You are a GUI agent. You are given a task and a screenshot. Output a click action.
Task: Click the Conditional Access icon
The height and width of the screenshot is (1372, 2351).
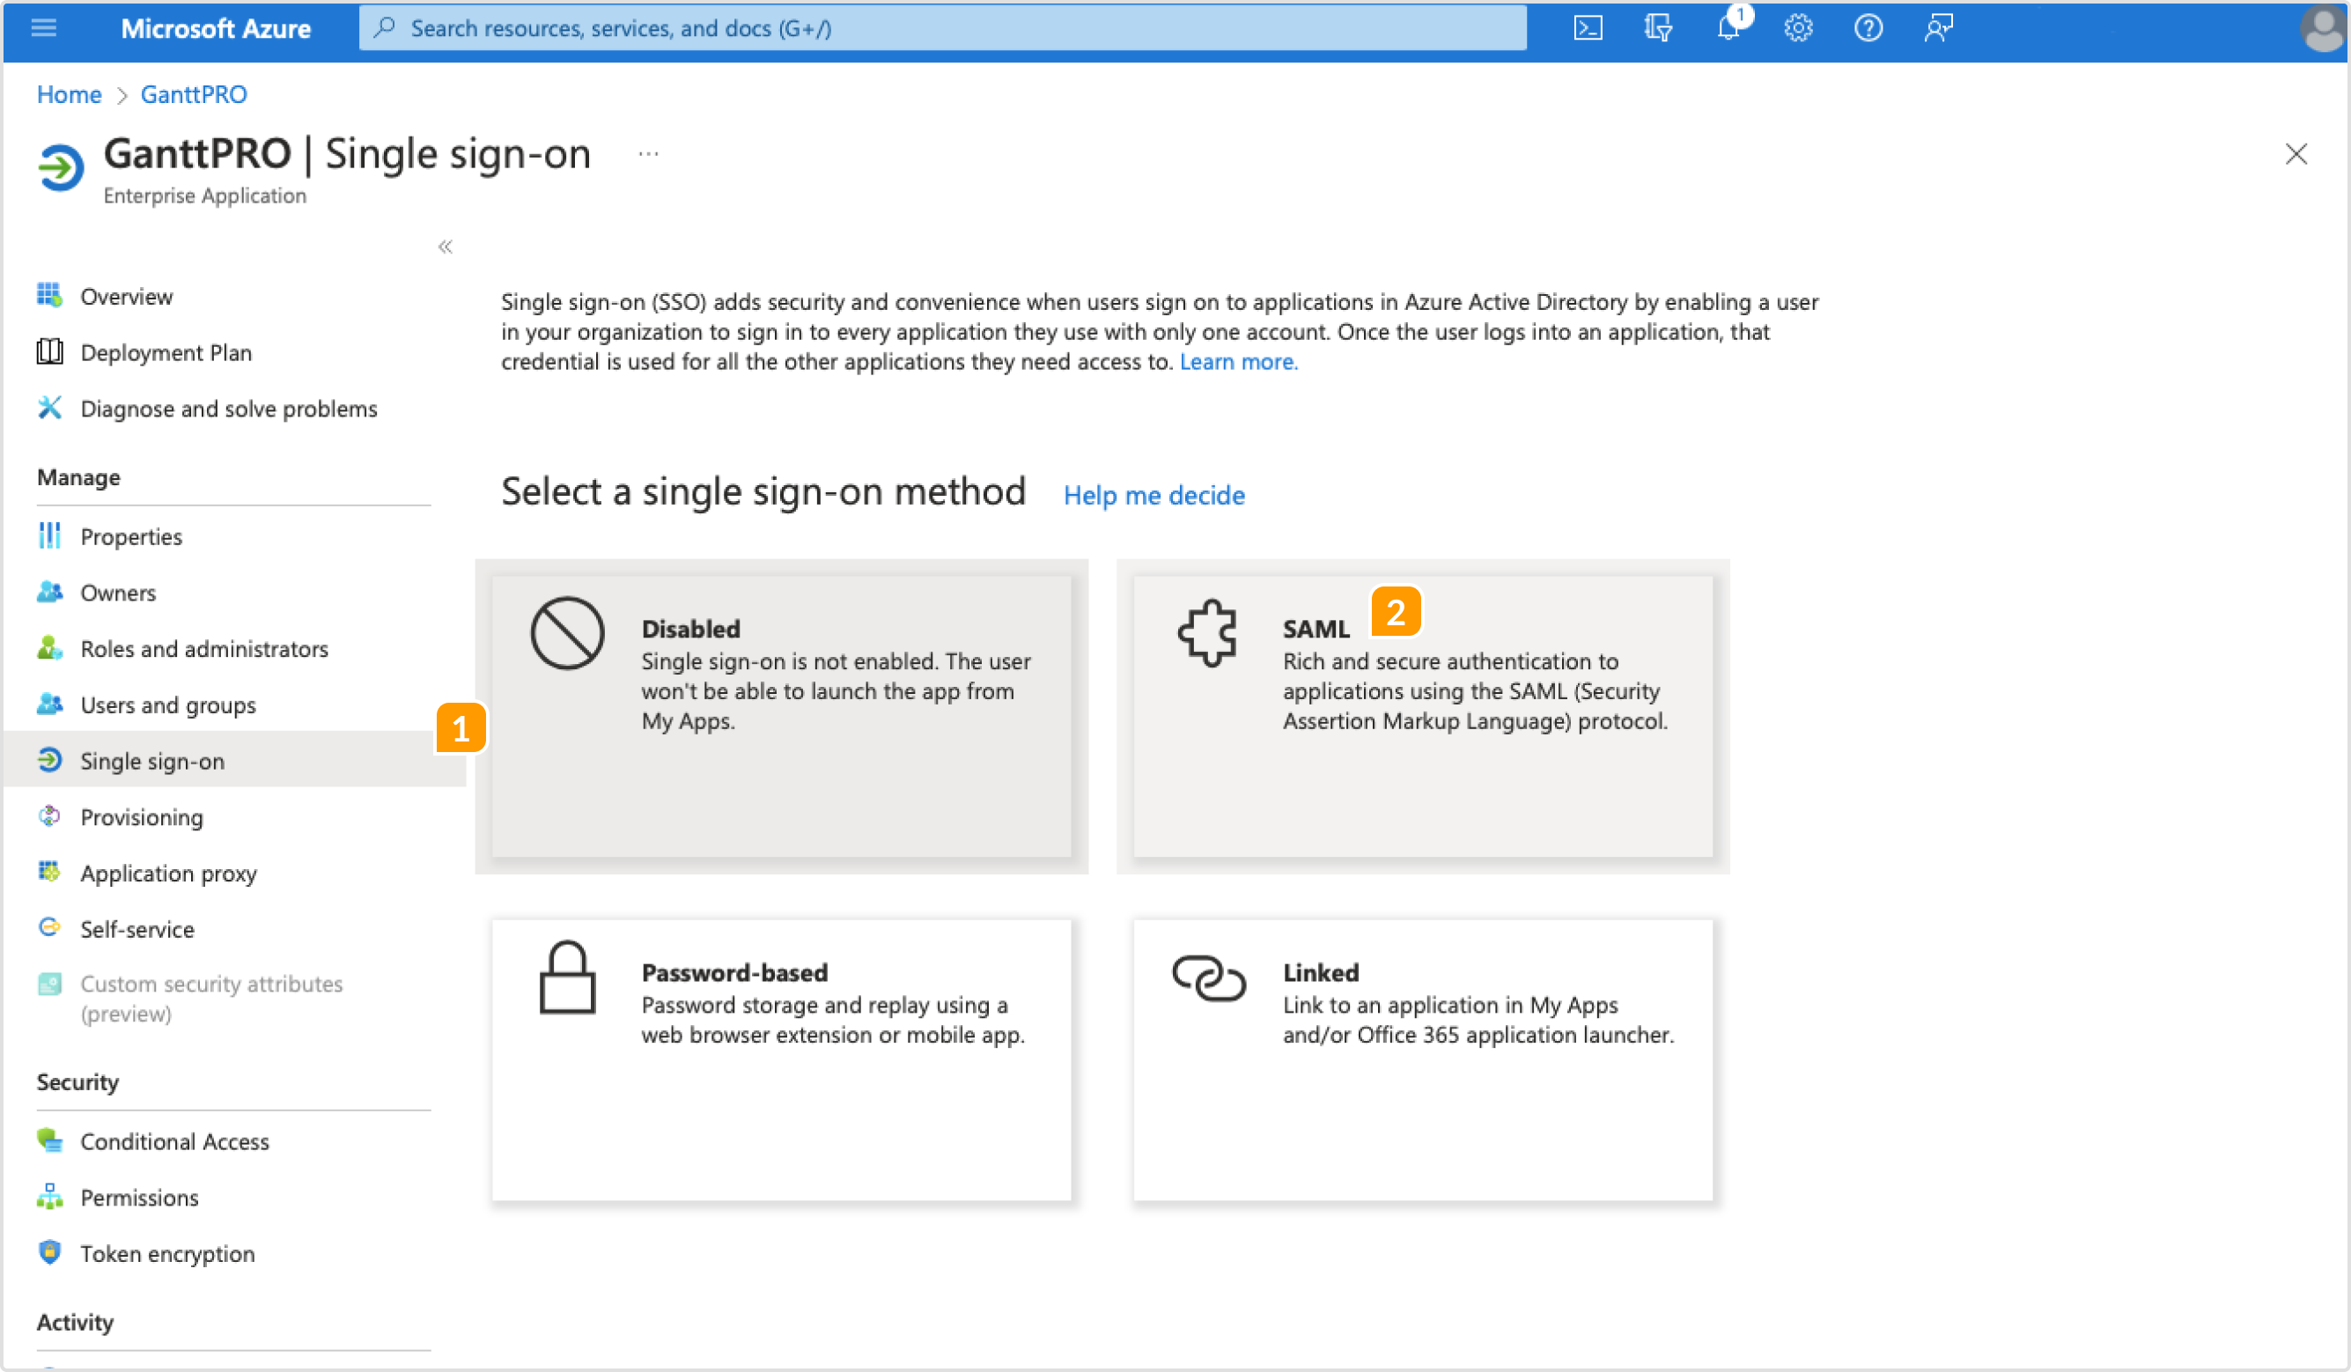click(x=49, y=1140)
